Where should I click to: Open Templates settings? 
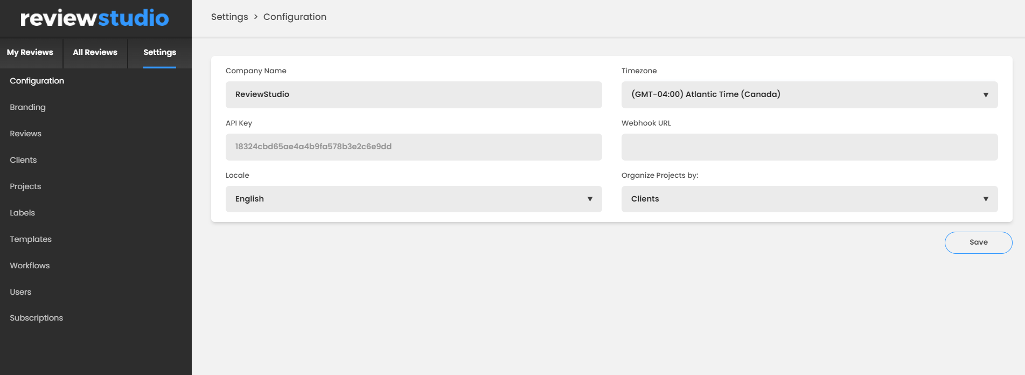(31, 239)
